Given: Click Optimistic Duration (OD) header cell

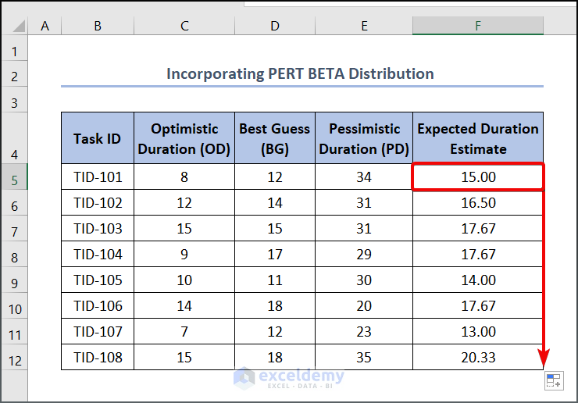Looking at the screenshot, I should pos(184,138).
